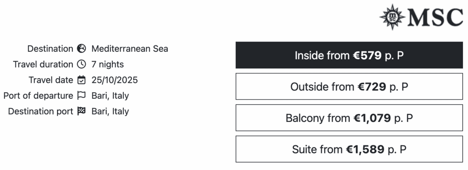The height and width of the screenshot is (170, 468).
Task: Click Bari, Italy next to Port of departure
Action: pos(110,96)
